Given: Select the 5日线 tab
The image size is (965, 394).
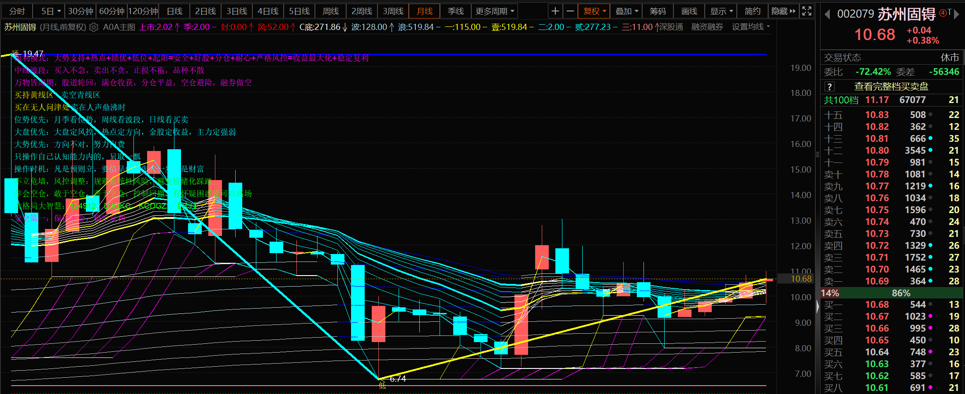Looking at the screenshot, I should tap(299, 11).
